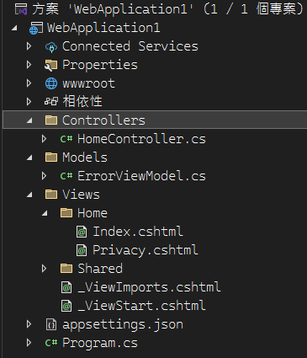Click the wwwroot globe icon
Image resolution: width=307 pixels, height=358 pixels.
pyautogui.click(x=51, y=83)
